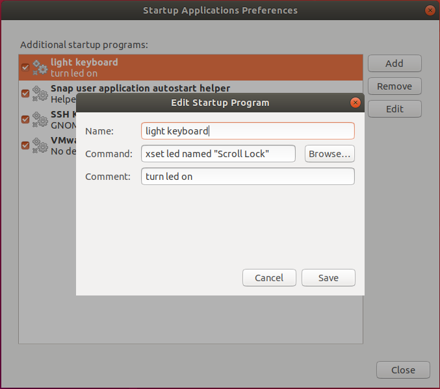
Task: Click the SSH Key Agent gear icon
Action: click(x=40, y=119)
